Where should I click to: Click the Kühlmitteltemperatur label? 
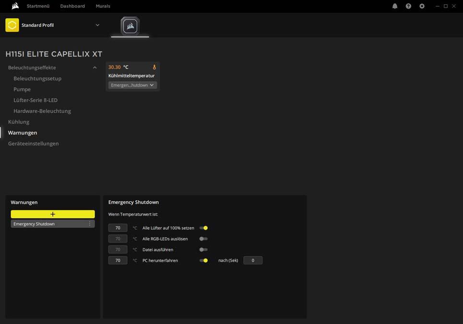131,76
